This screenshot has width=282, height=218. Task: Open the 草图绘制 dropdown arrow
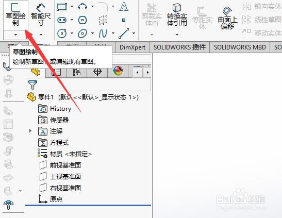click(x=15, y=35)
